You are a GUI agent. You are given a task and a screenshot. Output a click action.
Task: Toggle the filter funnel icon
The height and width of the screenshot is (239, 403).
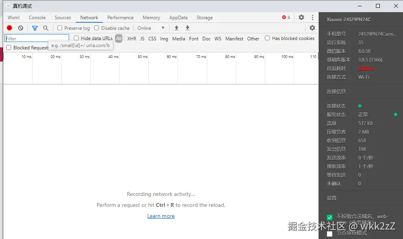click(35, 28)
